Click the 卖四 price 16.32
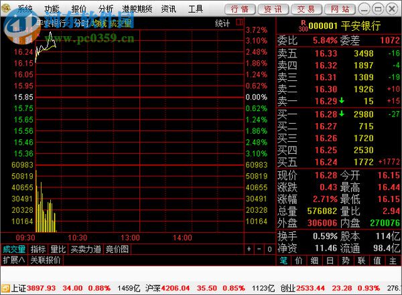The width and height of the screenshot is (402, 295). 326,66
